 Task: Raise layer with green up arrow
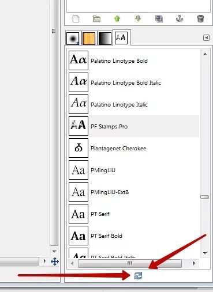(117, 19)
